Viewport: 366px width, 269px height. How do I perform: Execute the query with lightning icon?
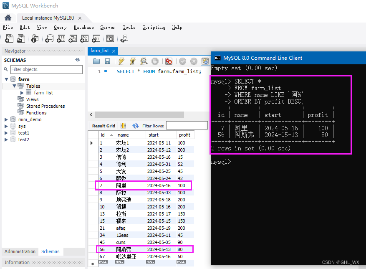[121, 61]
